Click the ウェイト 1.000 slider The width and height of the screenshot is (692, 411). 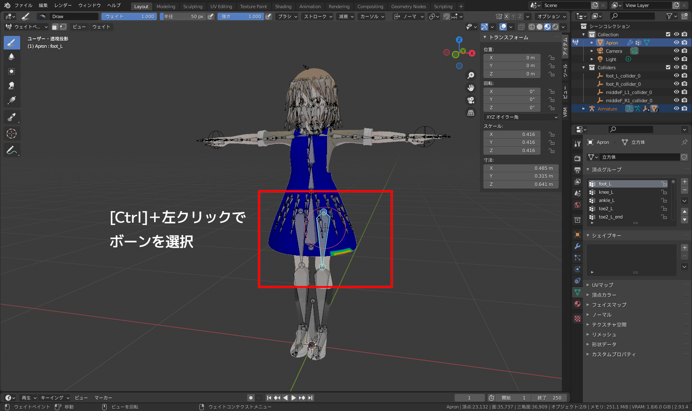pyautogui.click(x=129, y=16)
